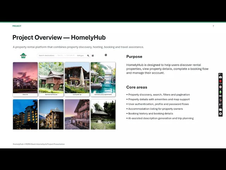The width and height of the screenshot is (226, 170).
Task: Open the night-lit white resort building thumbnail
Action: 25,114
